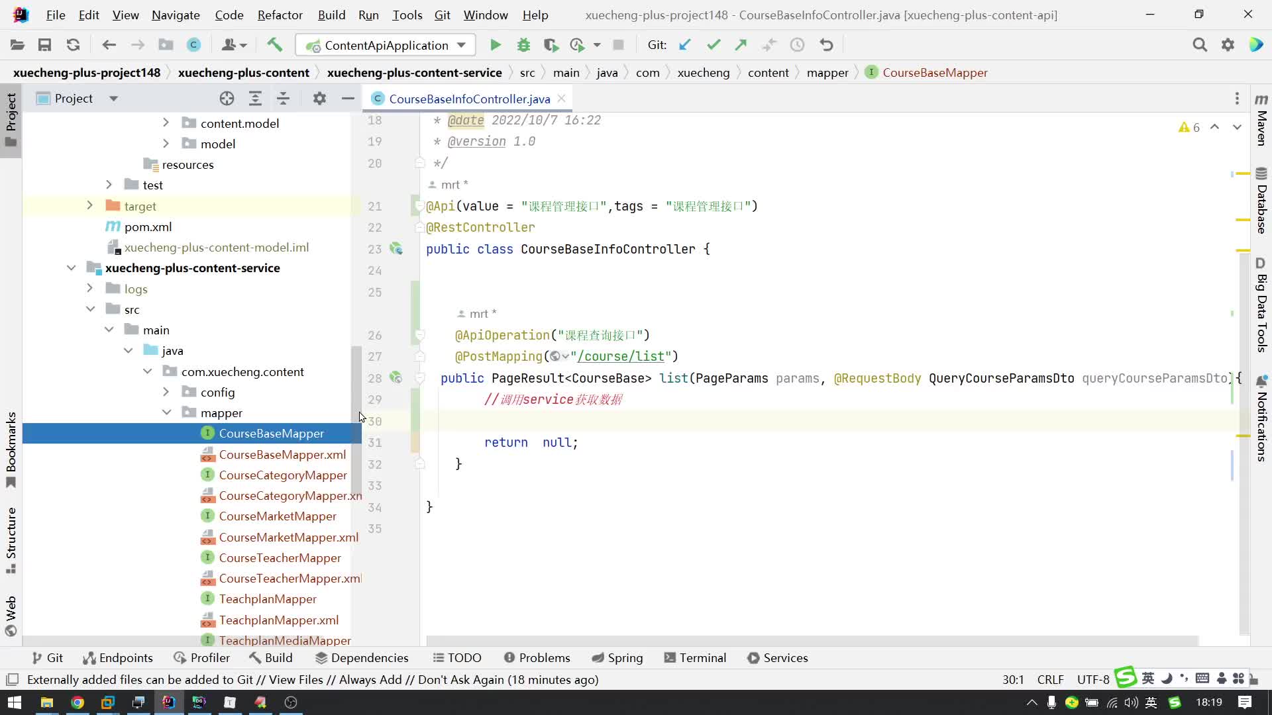Navigate back with the left arrow icon
1272x715 pixels.
coord(109,45)
